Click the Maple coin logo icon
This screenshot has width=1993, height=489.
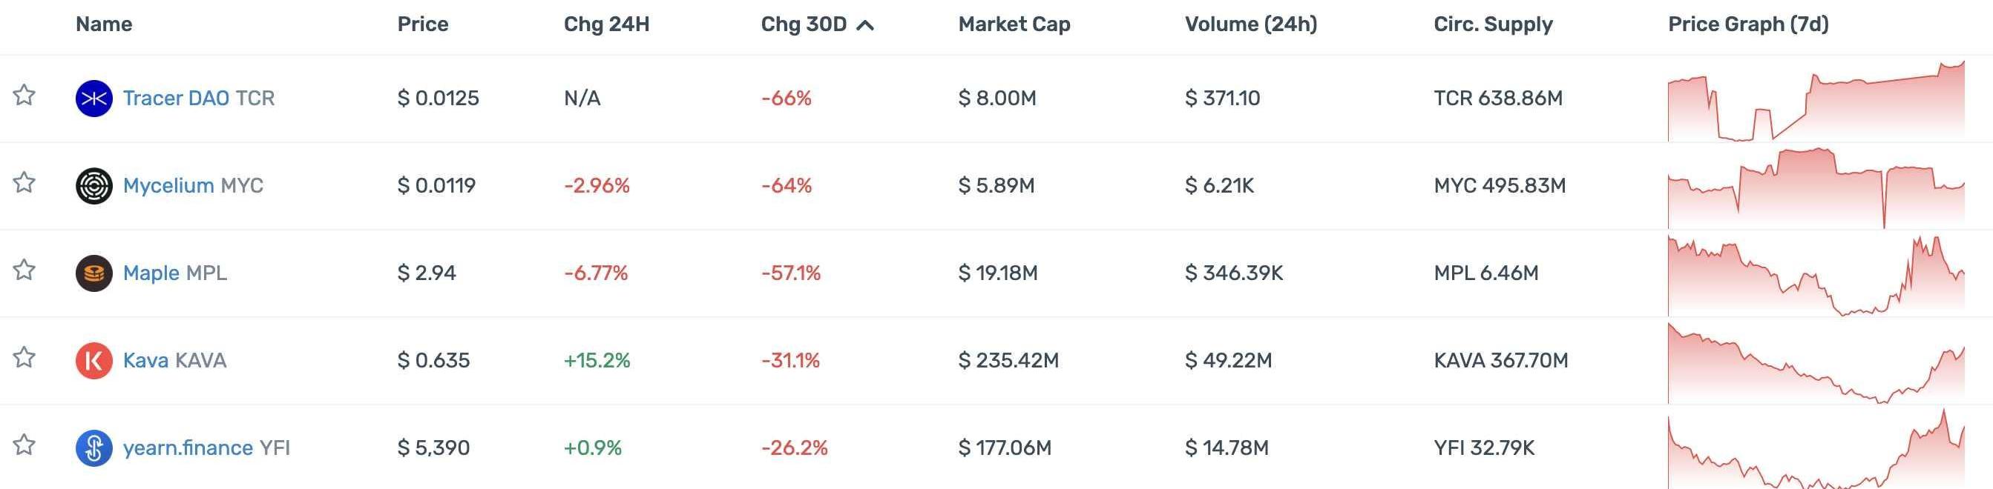point(93,273)
